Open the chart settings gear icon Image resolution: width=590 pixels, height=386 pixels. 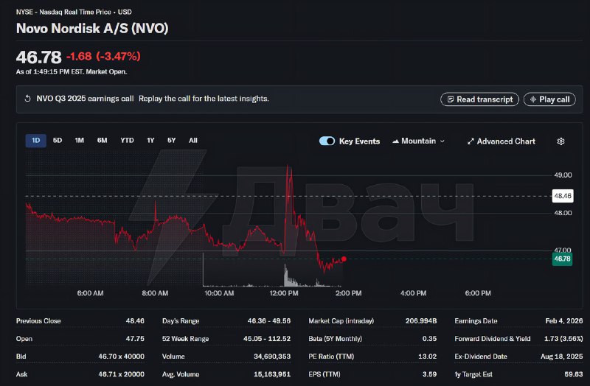click(x=561, y=141)
